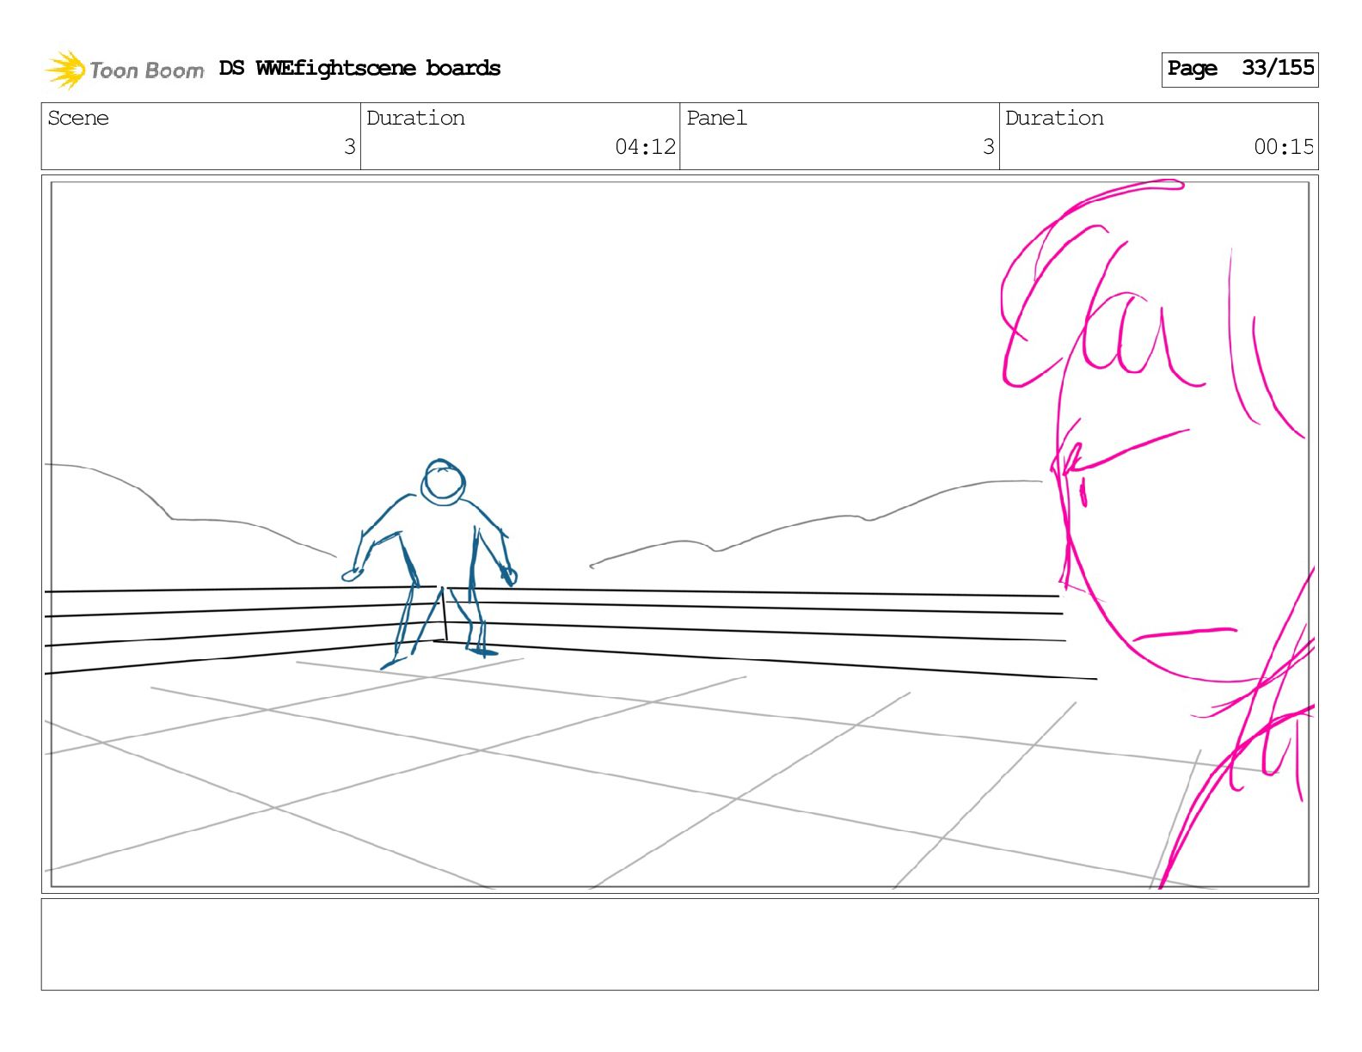1362x1052 pixels.
Task: Click the empty notes box below the panel
Action: tap(679, 944)
